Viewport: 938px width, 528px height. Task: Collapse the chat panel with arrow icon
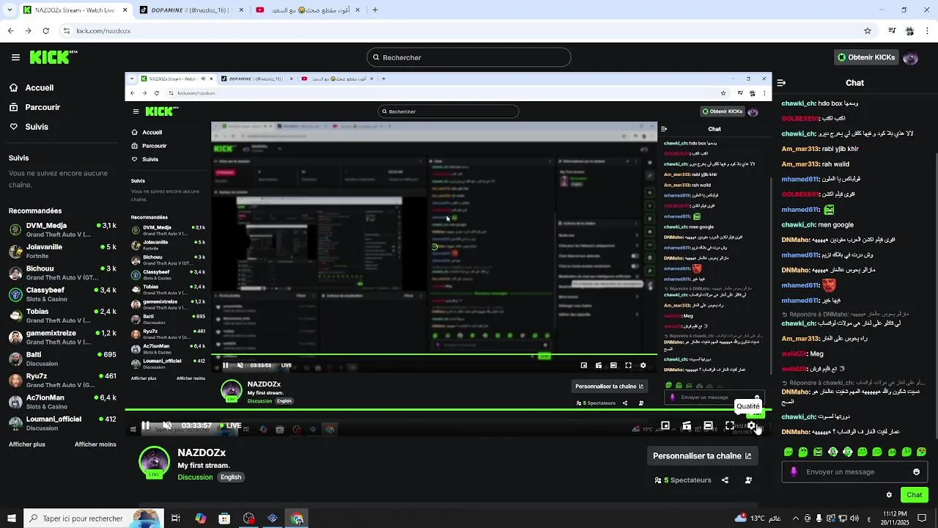point(781,83)
